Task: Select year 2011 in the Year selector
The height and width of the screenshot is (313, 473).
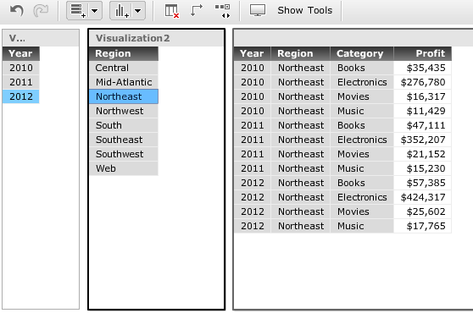Action: pyautogui.click(x=21, y=82)
